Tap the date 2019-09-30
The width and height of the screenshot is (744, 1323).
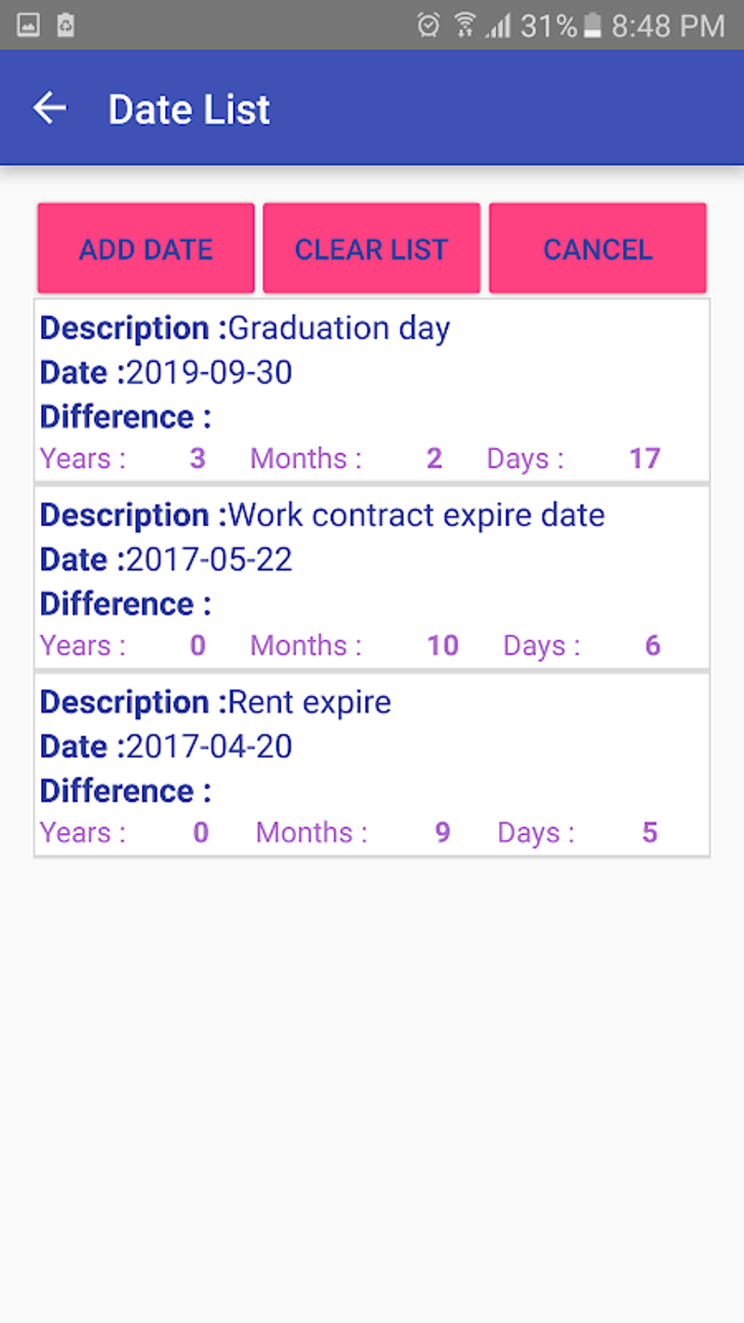(209, 373)
